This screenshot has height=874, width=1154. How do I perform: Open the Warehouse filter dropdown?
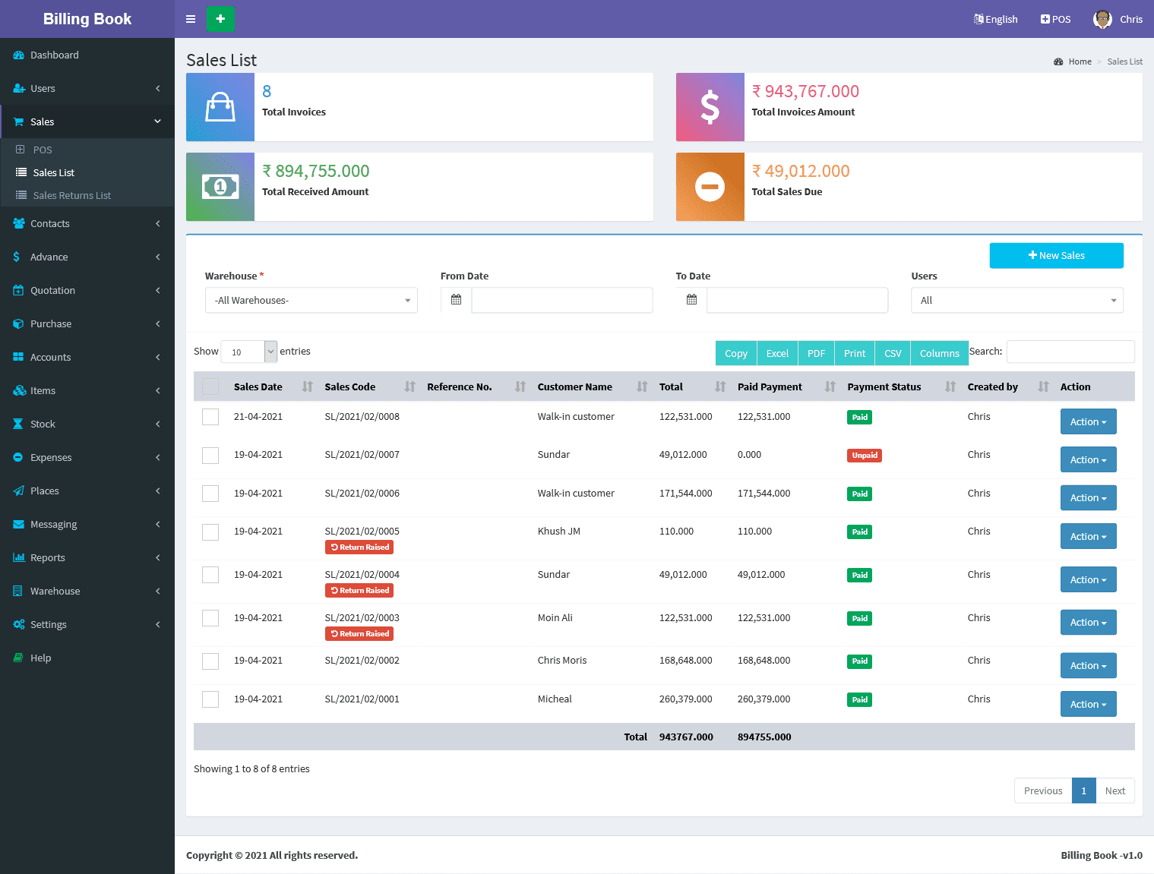tap(311, 301)
